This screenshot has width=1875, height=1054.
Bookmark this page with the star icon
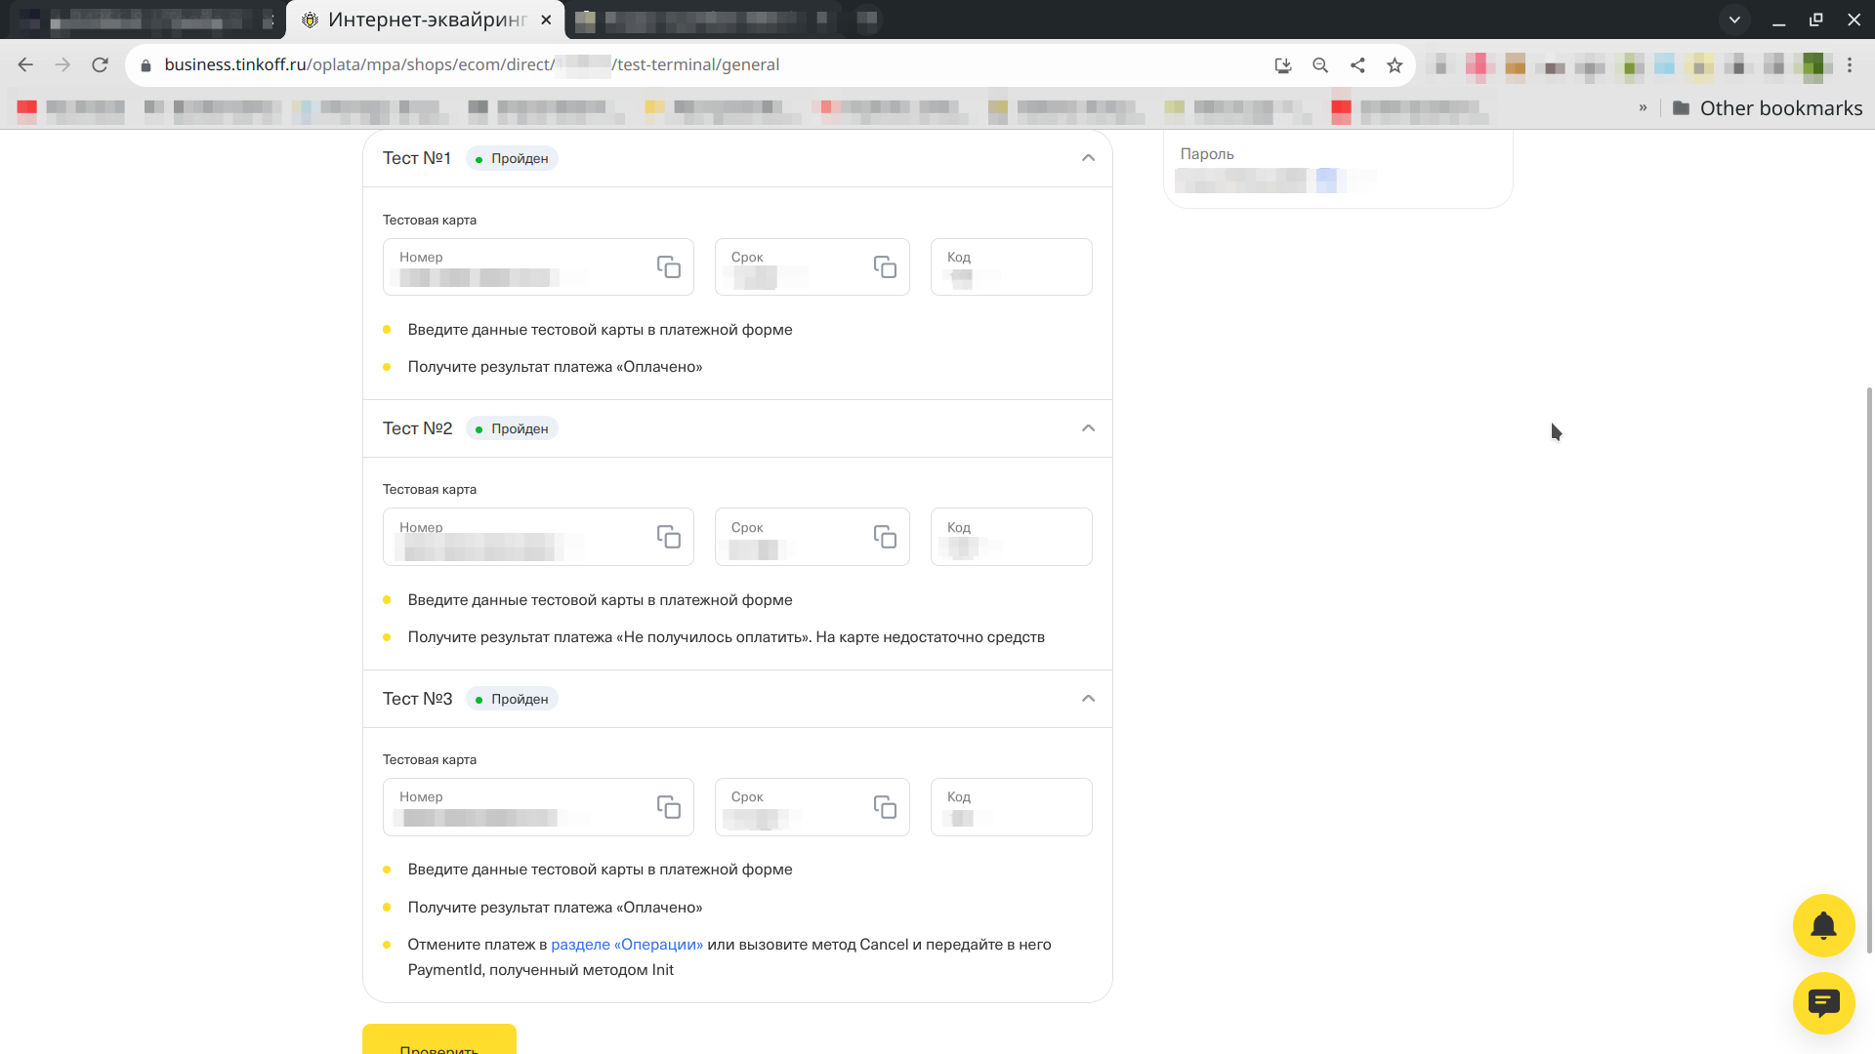pos(1395,65)
